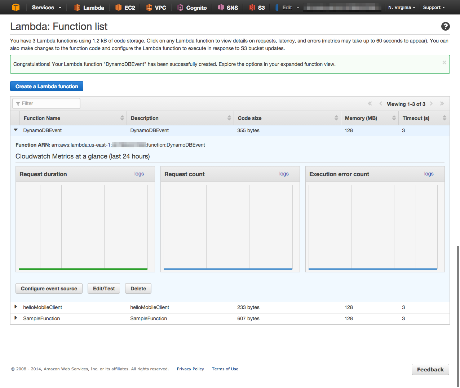Click the Create a Lambda function button
Screen dimensions: 460x388
pyautogui.click(x=46, y=86)
